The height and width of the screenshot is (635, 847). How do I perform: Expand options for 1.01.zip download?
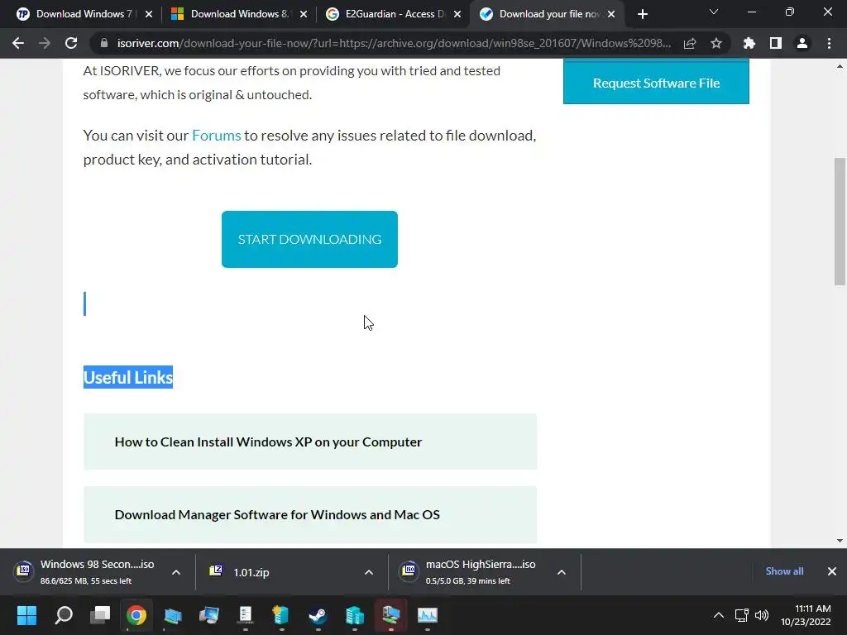coord(369,572)
